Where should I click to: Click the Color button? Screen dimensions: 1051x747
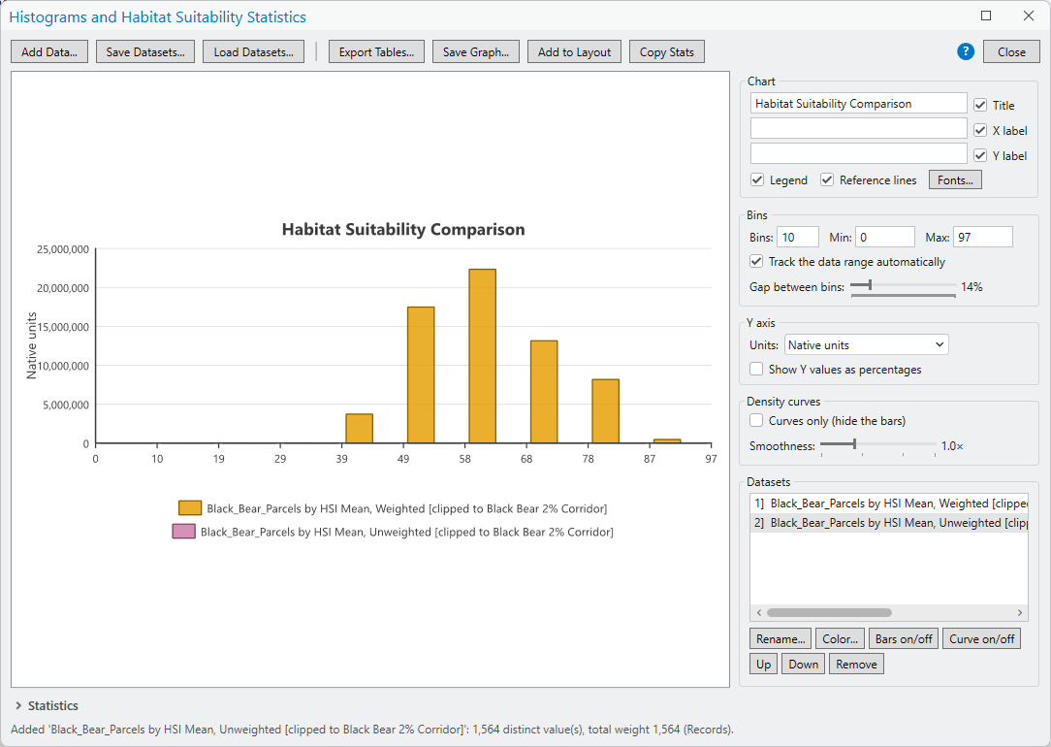click(x=840, y=639)
